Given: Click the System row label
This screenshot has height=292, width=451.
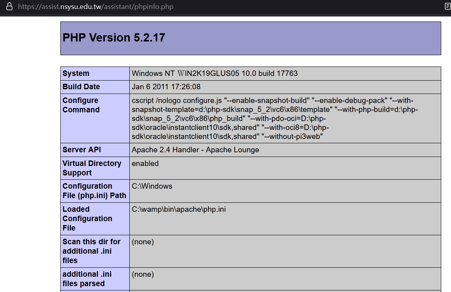Looking at the screenshot, I should (76, 73).
